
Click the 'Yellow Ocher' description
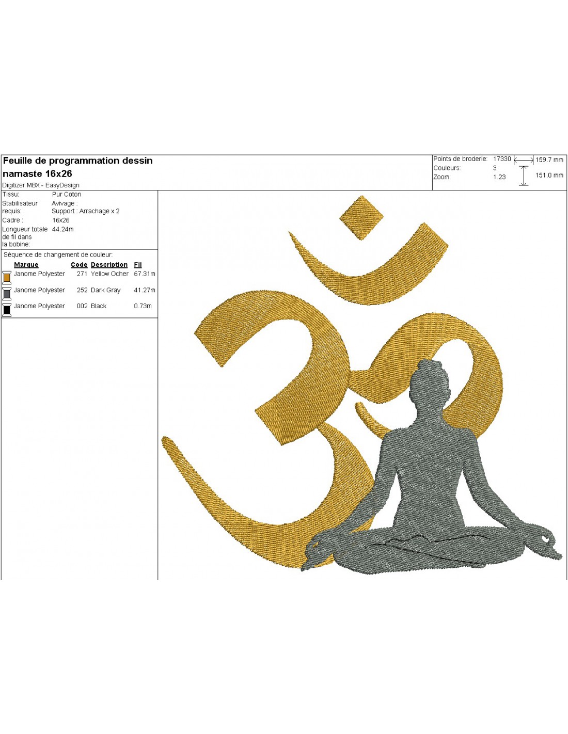point(109,274)
